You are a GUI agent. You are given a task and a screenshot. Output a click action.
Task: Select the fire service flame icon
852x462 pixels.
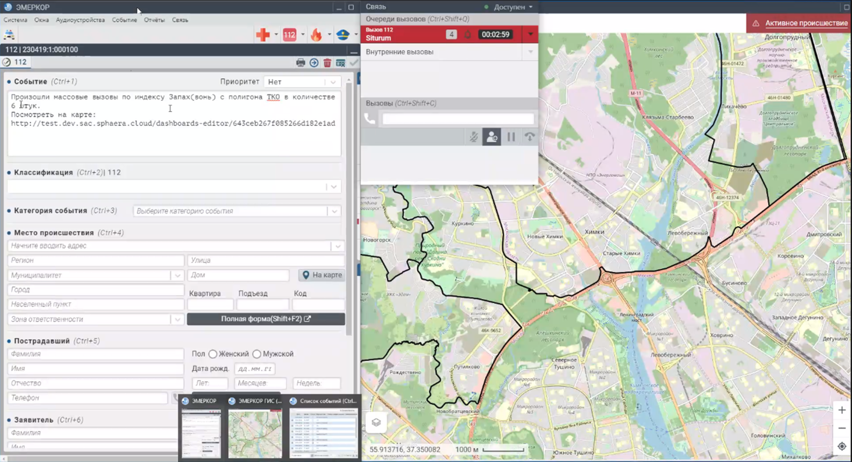coord(316,34)
